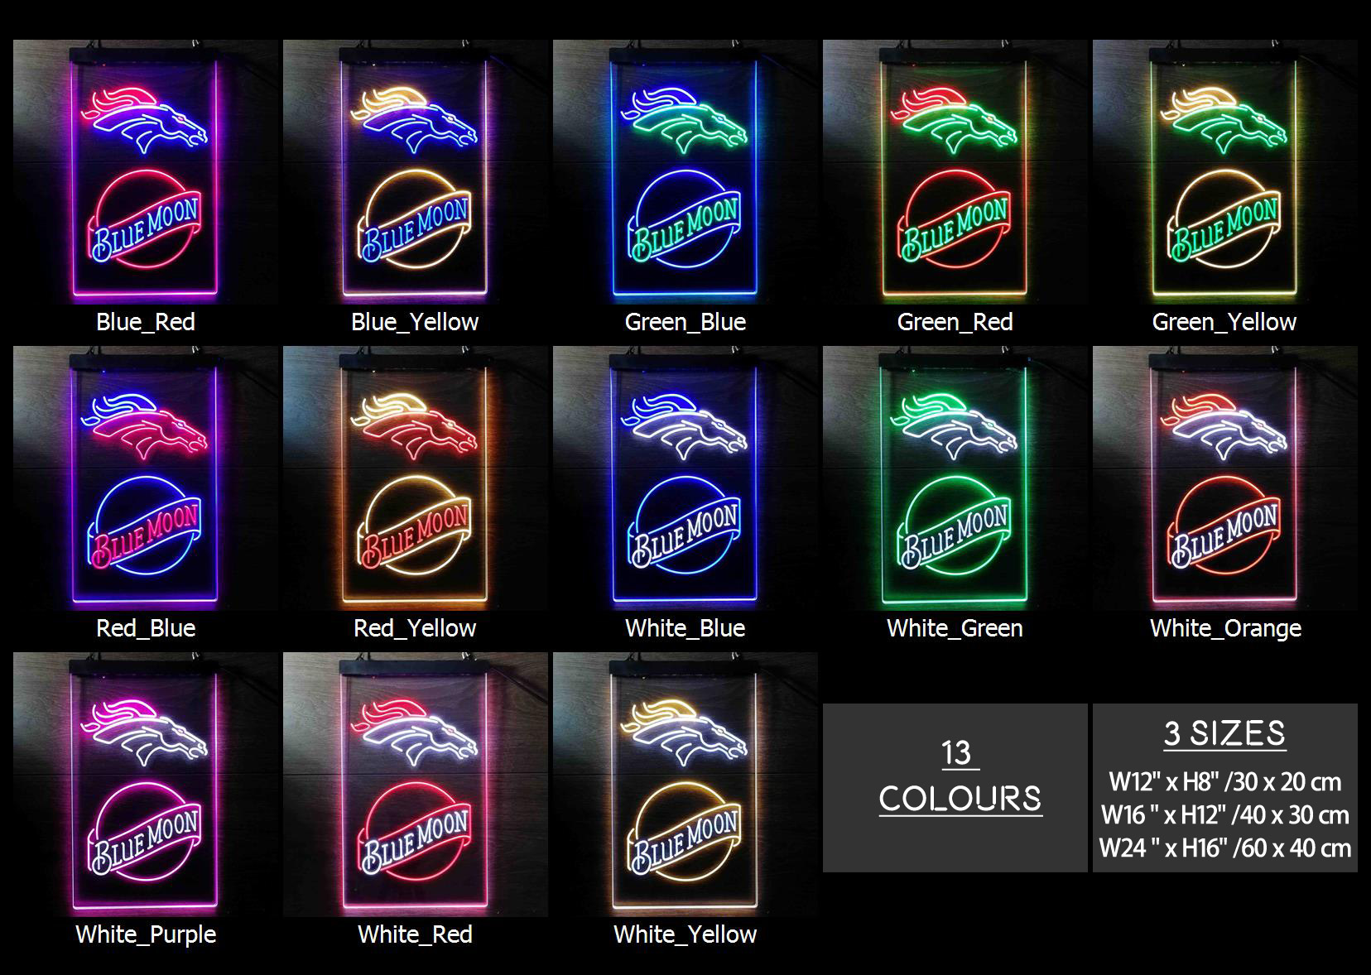Open the Red_Blue sign variant
The height and width of the screenshot is (975, 1371).
point(146,478)
